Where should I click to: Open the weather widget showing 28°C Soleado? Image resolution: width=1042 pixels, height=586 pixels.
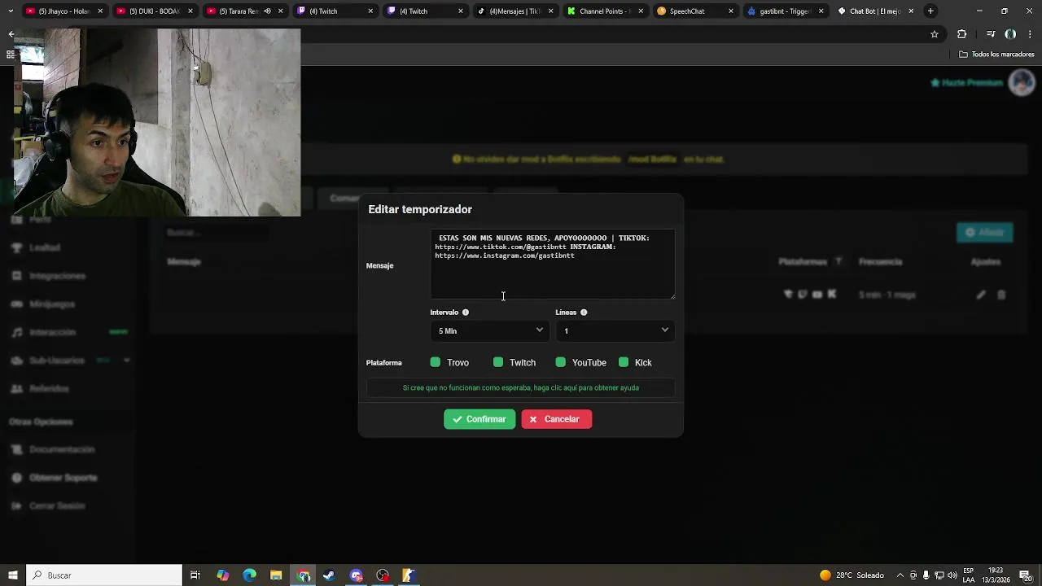coord(852,575)
